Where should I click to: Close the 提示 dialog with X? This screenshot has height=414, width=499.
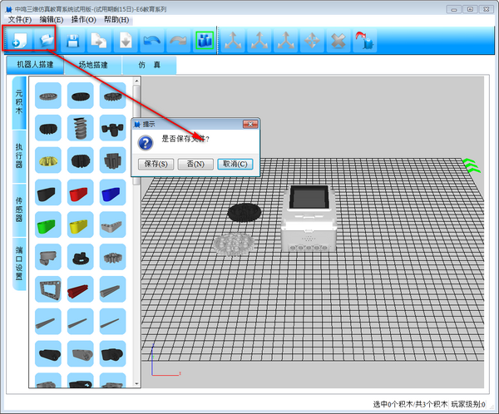[248, 124]
